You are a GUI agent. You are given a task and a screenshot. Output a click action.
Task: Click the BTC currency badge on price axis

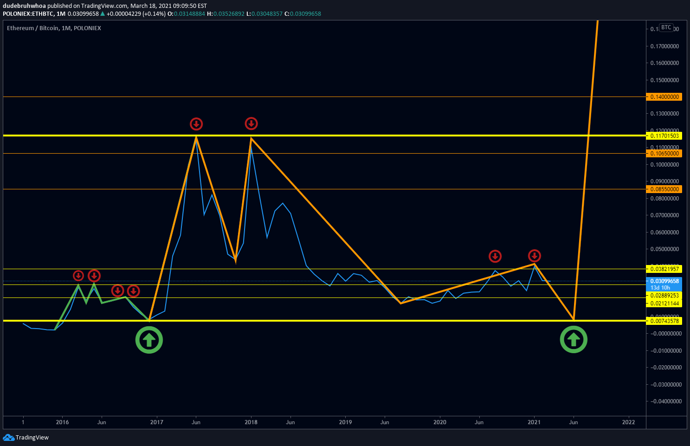pyautogui.click(x=666, y=27)
